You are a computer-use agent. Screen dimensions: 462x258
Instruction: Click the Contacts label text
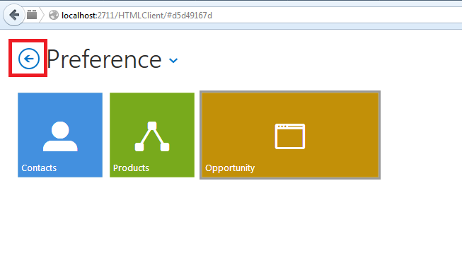point(39,168)
